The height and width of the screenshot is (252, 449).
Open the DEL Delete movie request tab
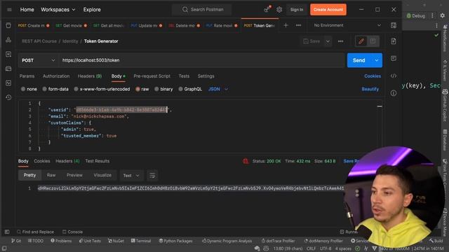pos(184,25)
